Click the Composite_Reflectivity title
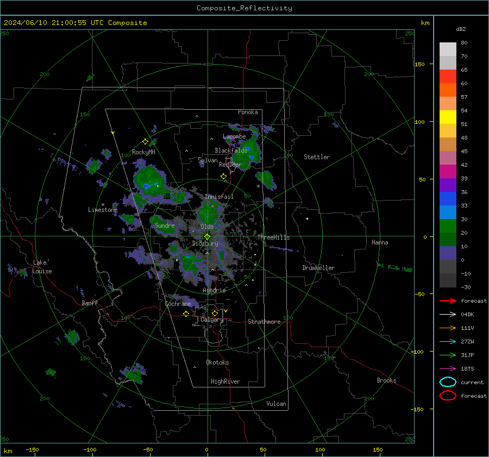 [244, 8]
